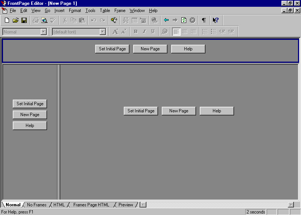301x215 pixels.
Task: Click New Page in left frame
Action: click(30, 115)
